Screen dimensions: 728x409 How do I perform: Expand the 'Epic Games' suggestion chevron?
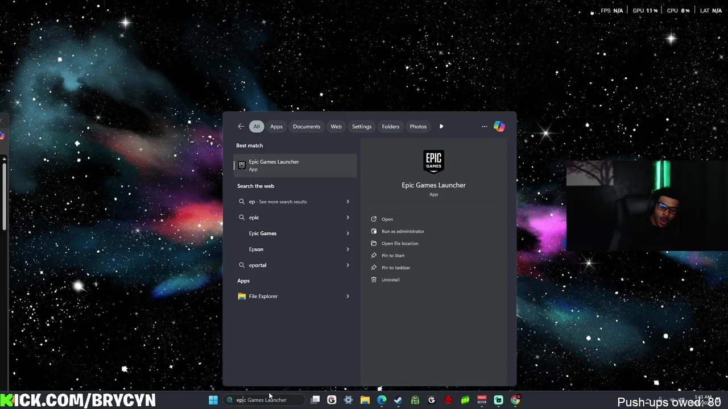click(x=348, y=233)
